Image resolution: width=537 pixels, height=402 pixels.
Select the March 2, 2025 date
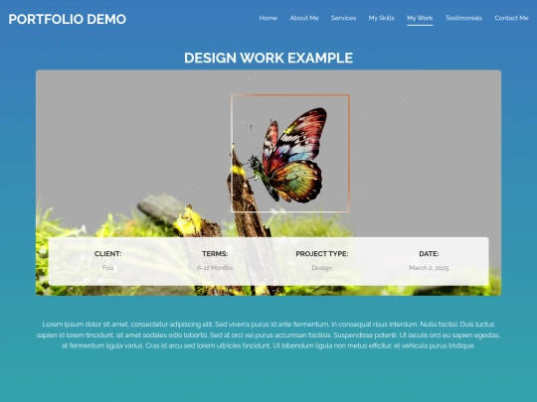pyautogui.click(x=429, y=268)
